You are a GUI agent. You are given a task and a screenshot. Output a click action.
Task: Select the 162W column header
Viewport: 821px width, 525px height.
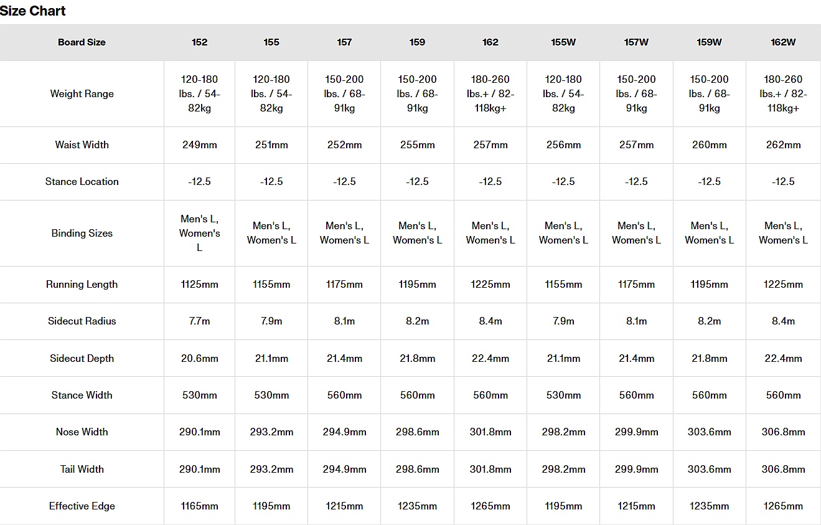point(783,42)
